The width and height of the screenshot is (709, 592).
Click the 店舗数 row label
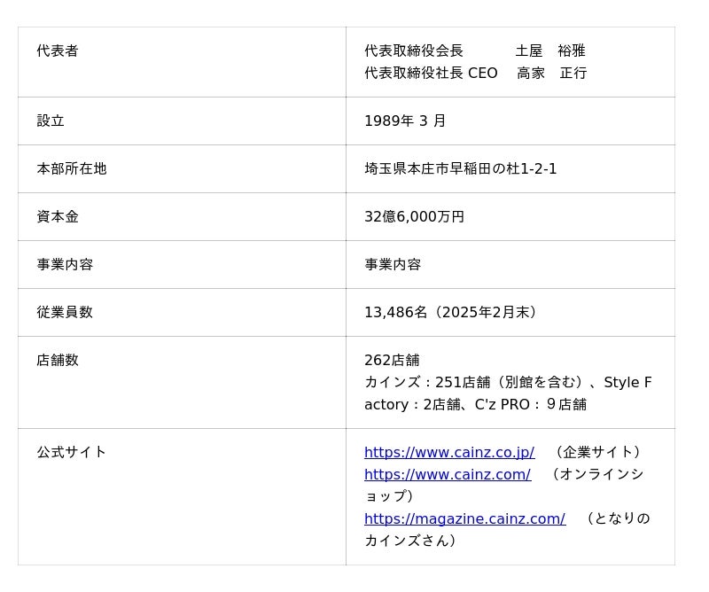58,360
